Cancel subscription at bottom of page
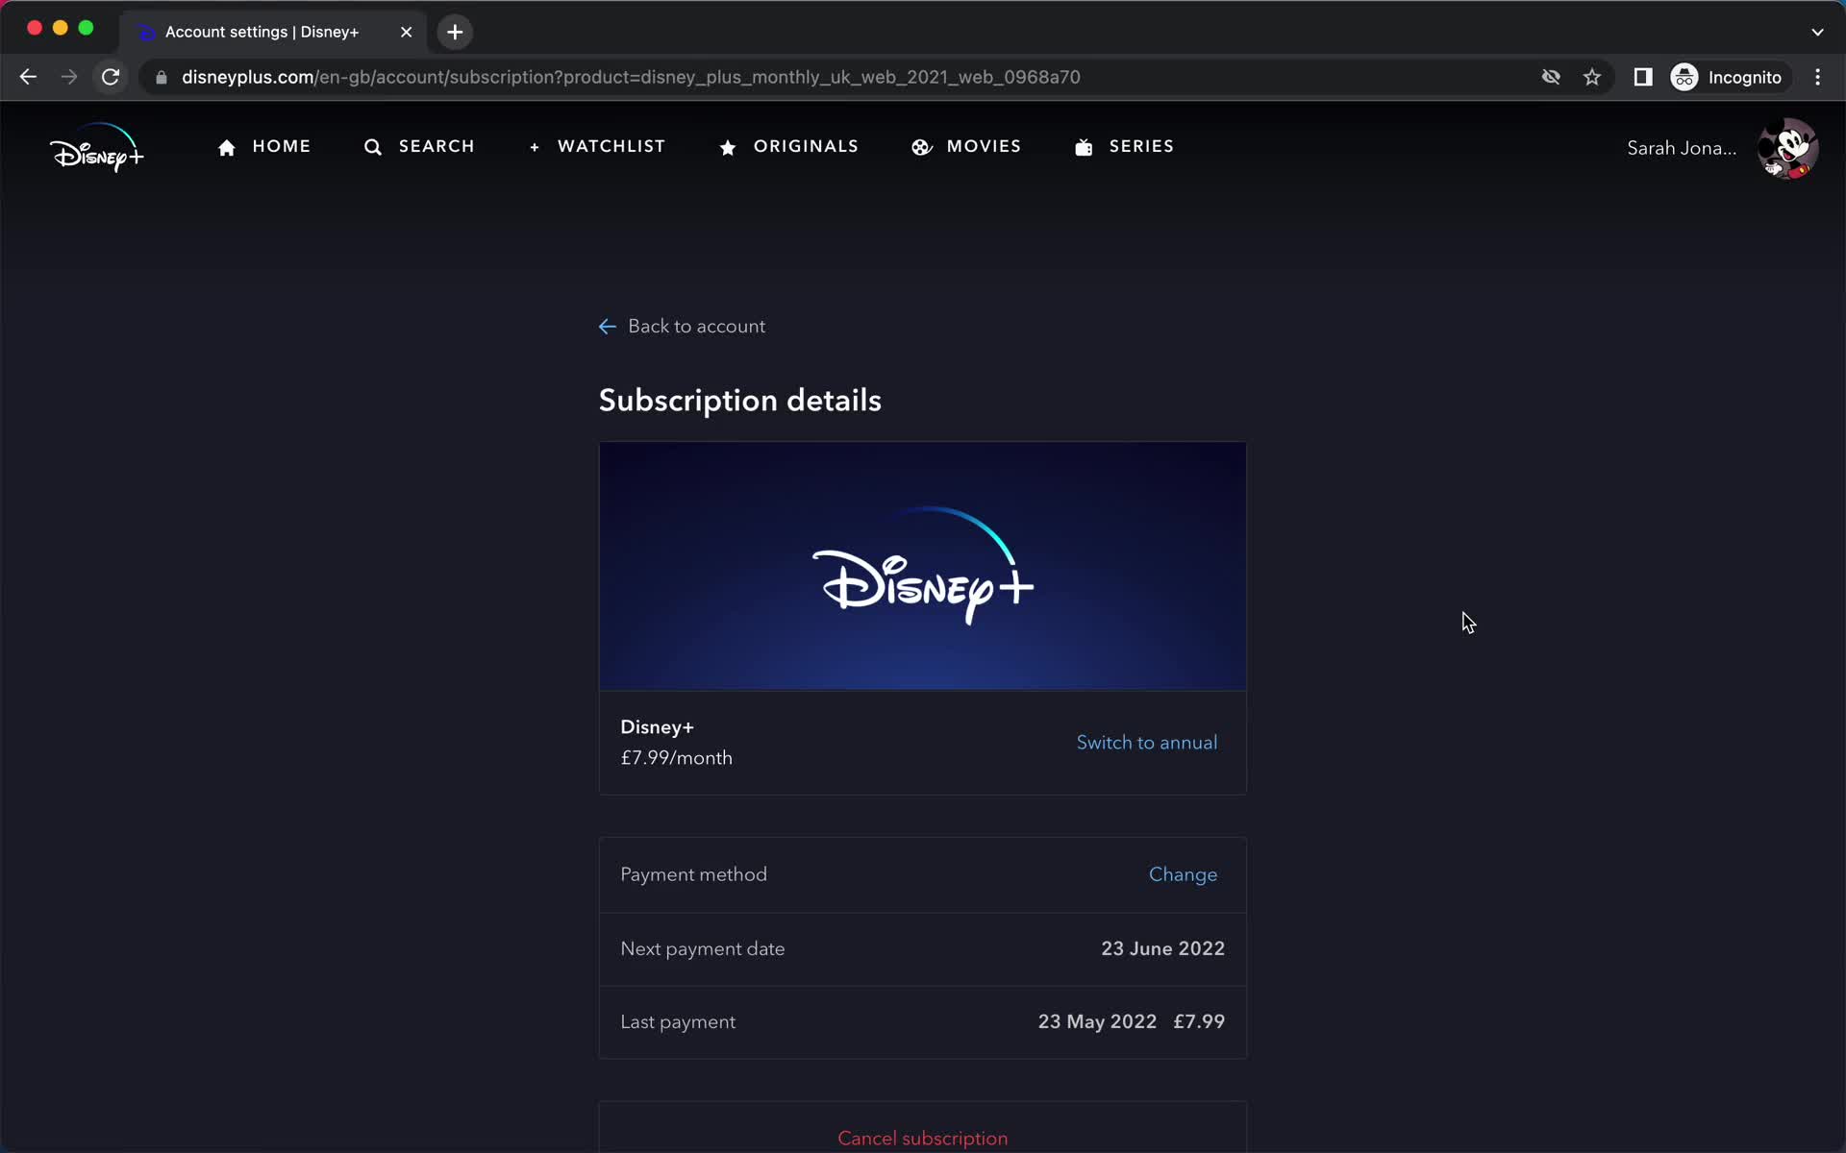 (922, 1139)
